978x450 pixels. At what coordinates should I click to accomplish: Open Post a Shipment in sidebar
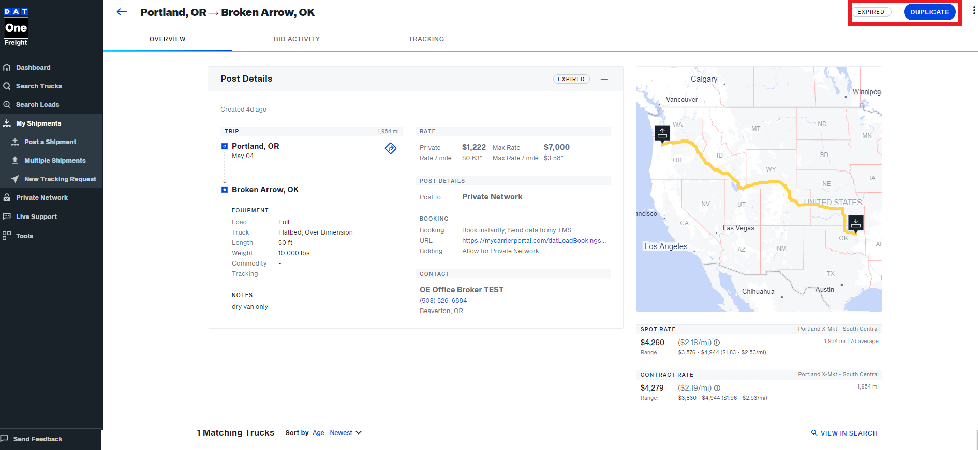pyautogui.click(x=50, y=142)
